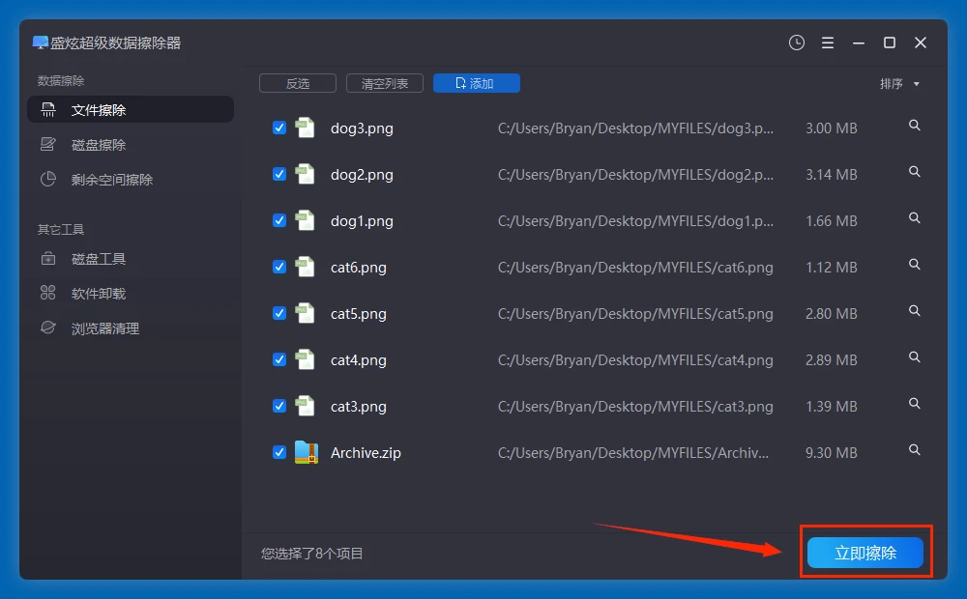Expand the 排序 sort dropdown

pos(899,84)
